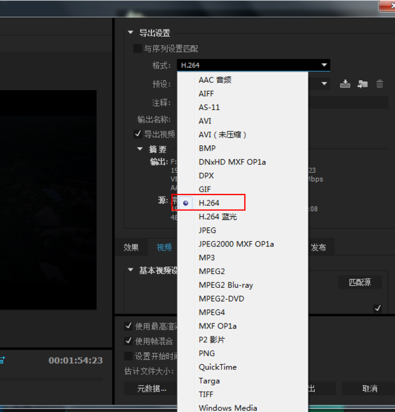Image resolution: width=395 pixels, height=412 pixels.
Task: Click the 匹配源 button
Action: click(359, 282)
